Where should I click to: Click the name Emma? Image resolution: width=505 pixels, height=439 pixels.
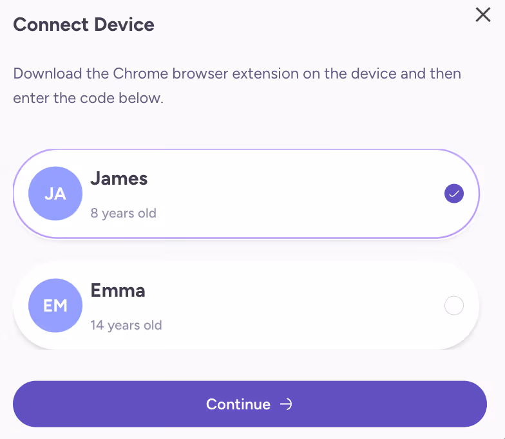(117, 290)
